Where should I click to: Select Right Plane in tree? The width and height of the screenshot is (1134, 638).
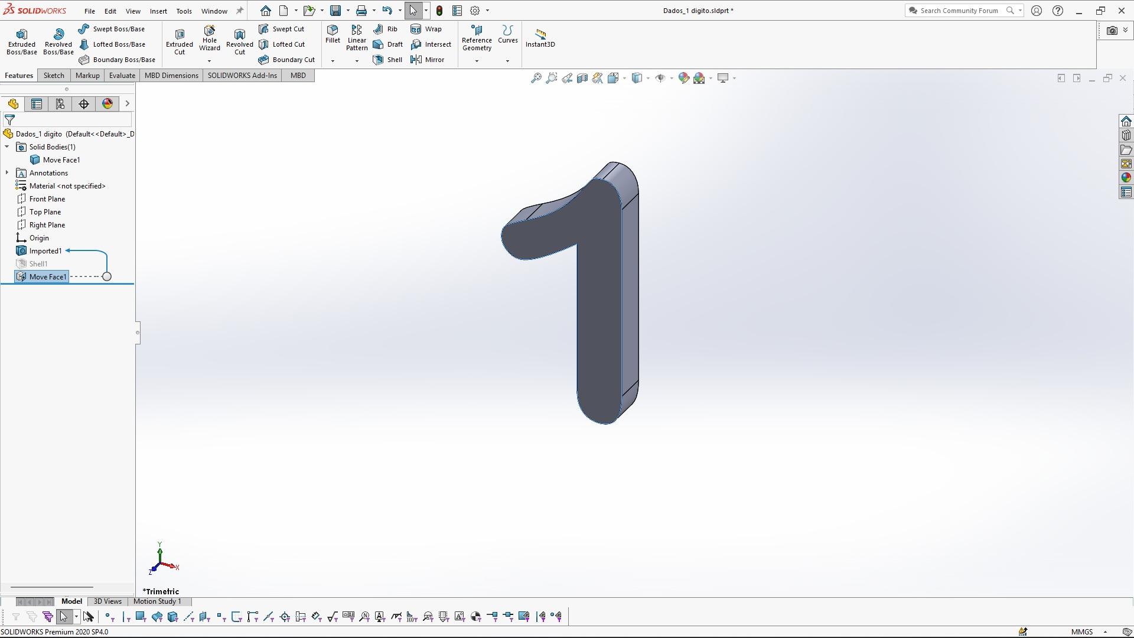click(47, 225)
